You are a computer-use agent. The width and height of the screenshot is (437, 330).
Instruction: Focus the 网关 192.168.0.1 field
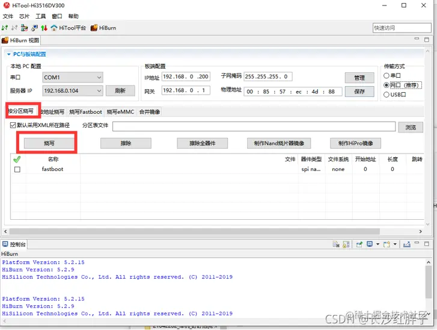tap(186, 90)
